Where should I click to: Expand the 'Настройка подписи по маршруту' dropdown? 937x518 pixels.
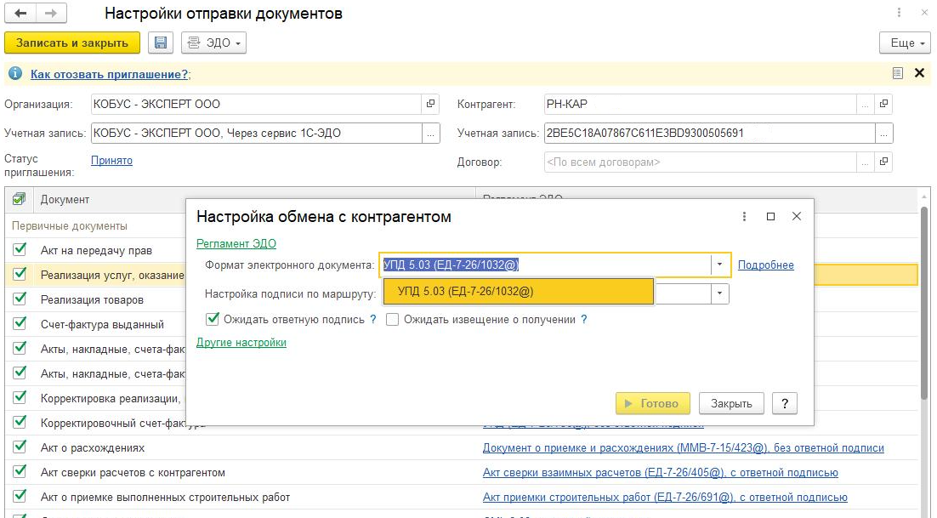click(719, 293)
